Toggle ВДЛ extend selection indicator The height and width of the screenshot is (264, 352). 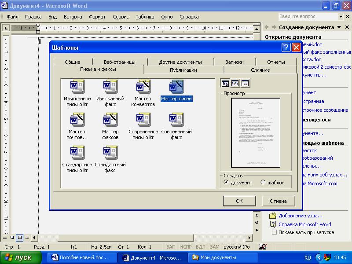coord(201,247)
